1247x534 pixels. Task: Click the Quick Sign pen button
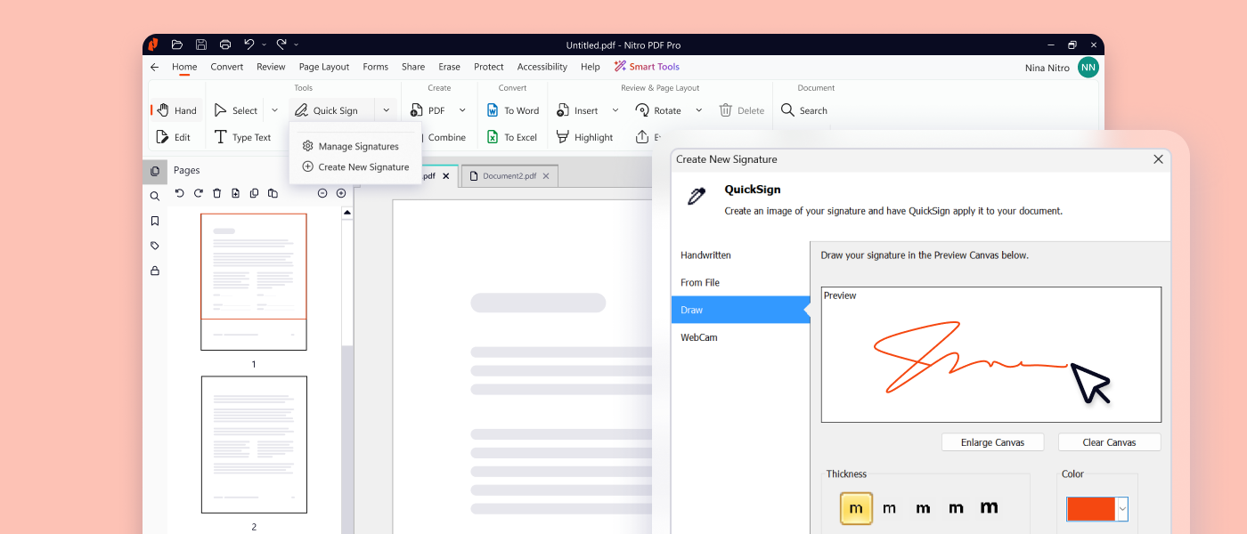tap(327, 110)
